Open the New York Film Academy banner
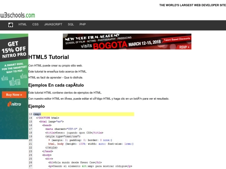226x169 pixels. pos(127,42)
